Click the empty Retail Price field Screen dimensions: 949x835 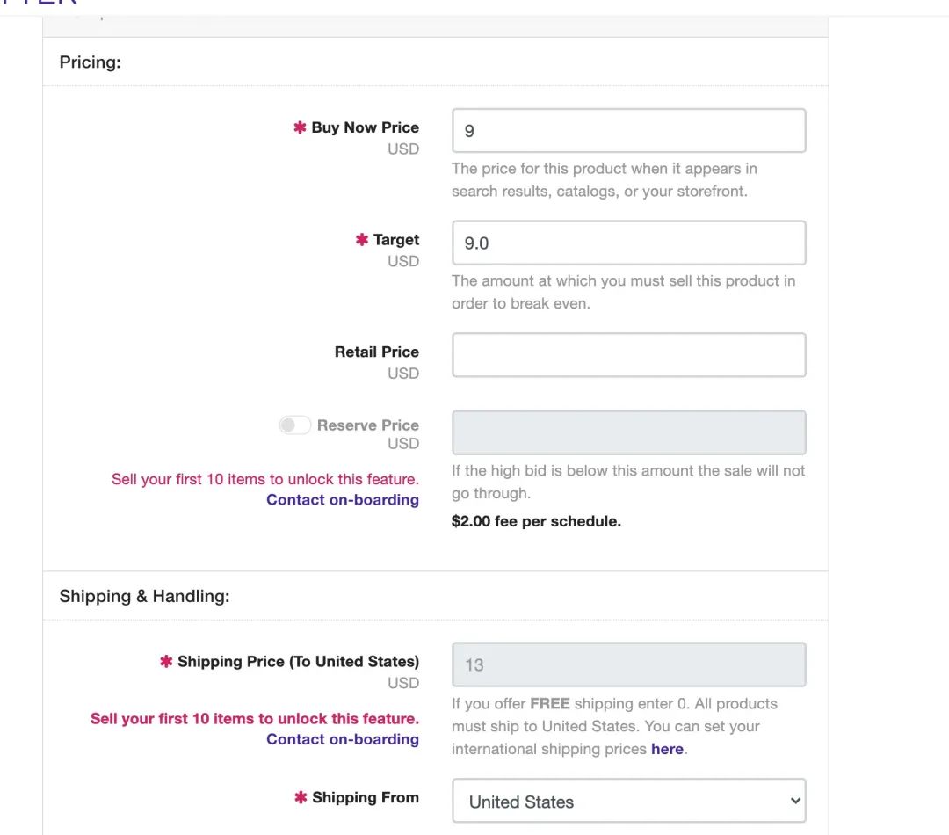pos(628,355)
